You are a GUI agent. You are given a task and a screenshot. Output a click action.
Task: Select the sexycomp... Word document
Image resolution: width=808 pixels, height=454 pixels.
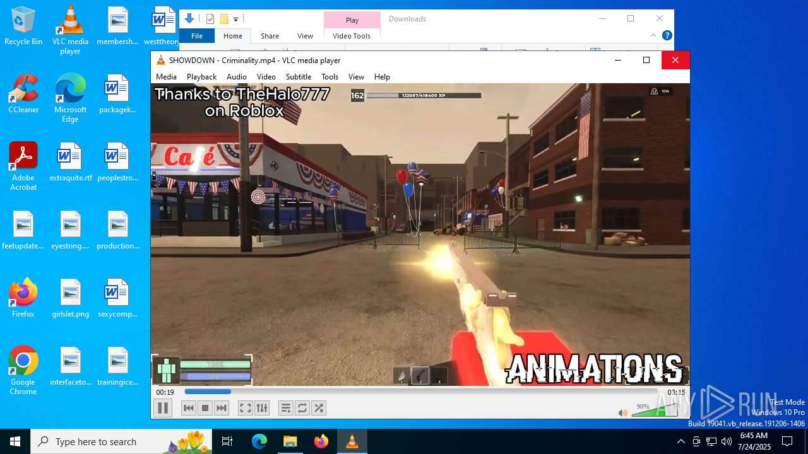[117, 298]
